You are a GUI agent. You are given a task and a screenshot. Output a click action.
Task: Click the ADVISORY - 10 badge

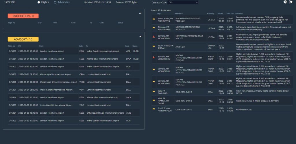23,39
